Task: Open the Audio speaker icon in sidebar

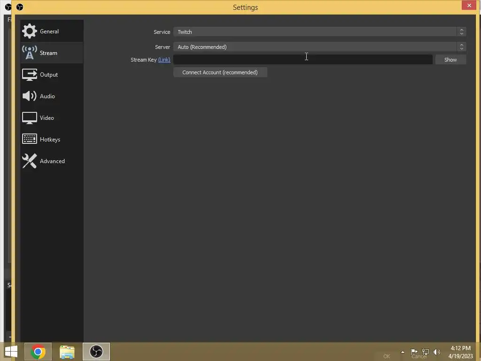Action: (x=30, y=96)
